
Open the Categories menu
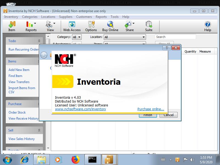click(x=30, y=17)
